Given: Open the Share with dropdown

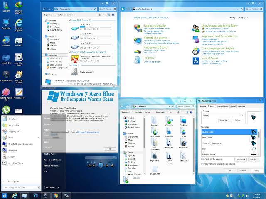Looking at the screenshot, I should 162,112.
